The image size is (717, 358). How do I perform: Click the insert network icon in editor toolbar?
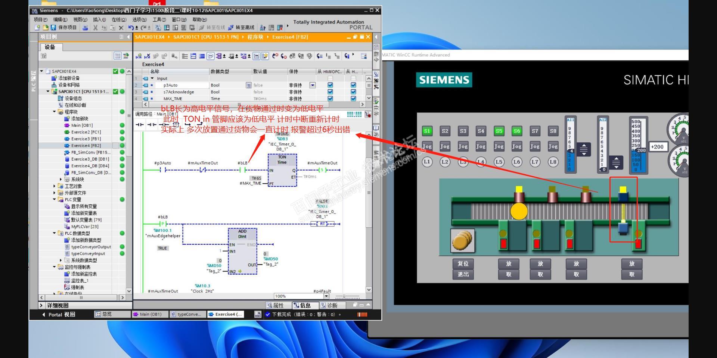(x=139, y=56)
